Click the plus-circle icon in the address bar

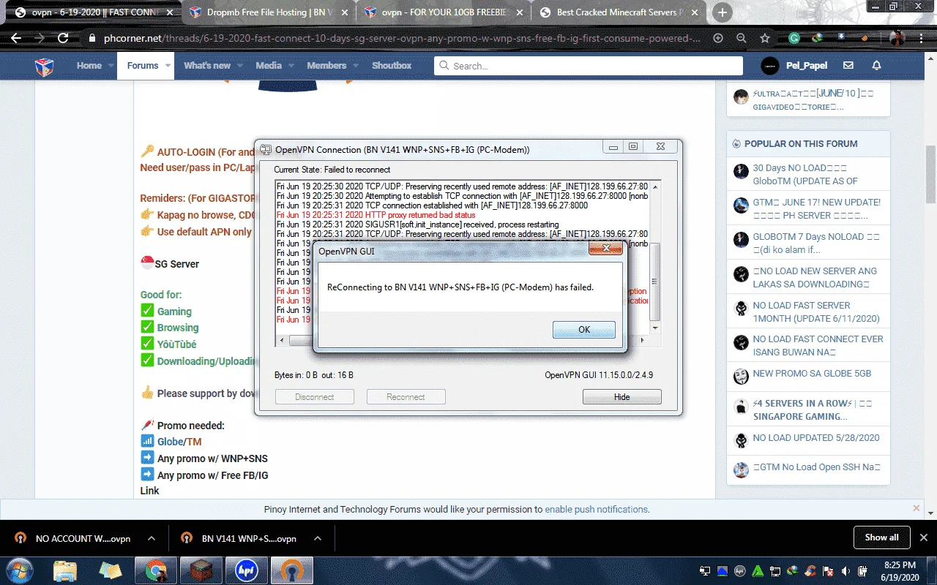(x=717, y=38)
